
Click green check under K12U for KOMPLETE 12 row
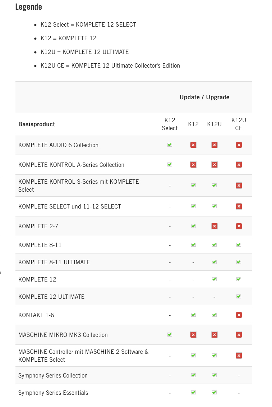tap(215, 279)
